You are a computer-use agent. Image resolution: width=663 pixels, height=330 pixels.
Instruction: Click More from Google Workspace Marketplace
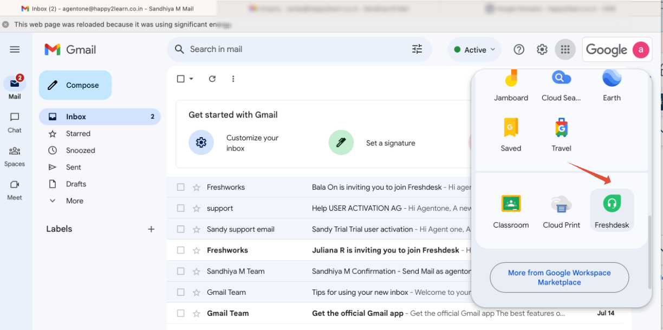[560, 277]
